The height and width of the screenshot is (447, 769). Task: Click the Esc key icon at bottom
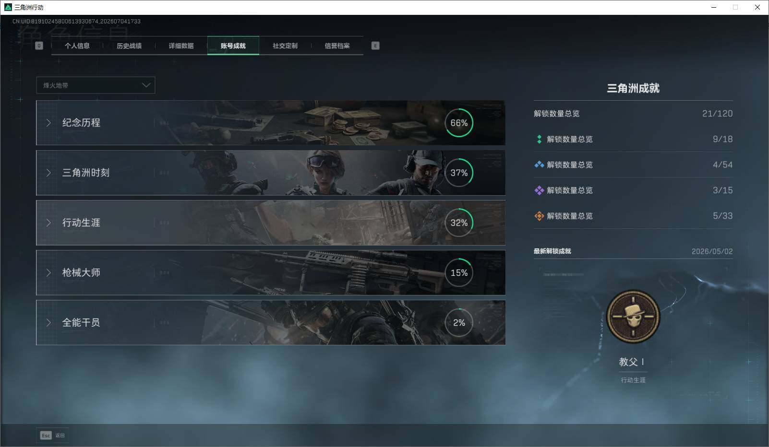46,435
